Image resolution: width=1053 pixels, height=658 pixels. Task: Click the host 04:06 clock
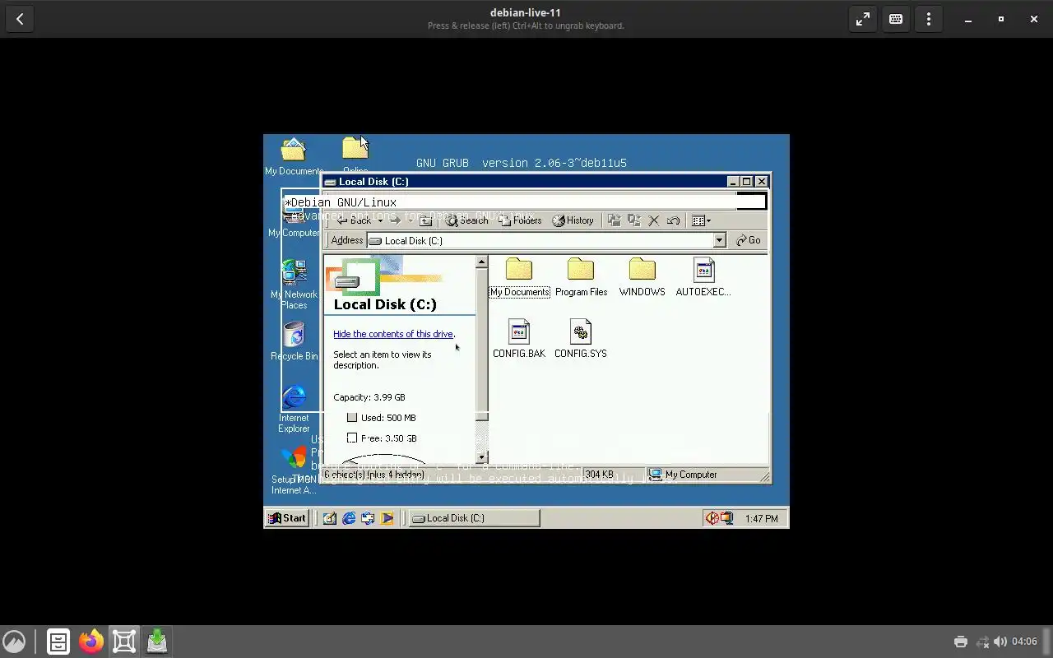1024,642
